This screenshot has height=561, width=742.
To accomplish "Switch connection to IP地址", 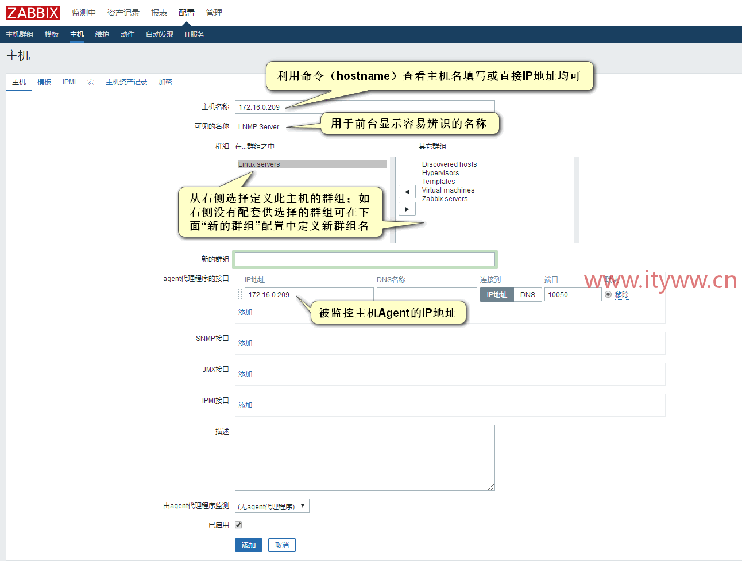I will point(497,294).
